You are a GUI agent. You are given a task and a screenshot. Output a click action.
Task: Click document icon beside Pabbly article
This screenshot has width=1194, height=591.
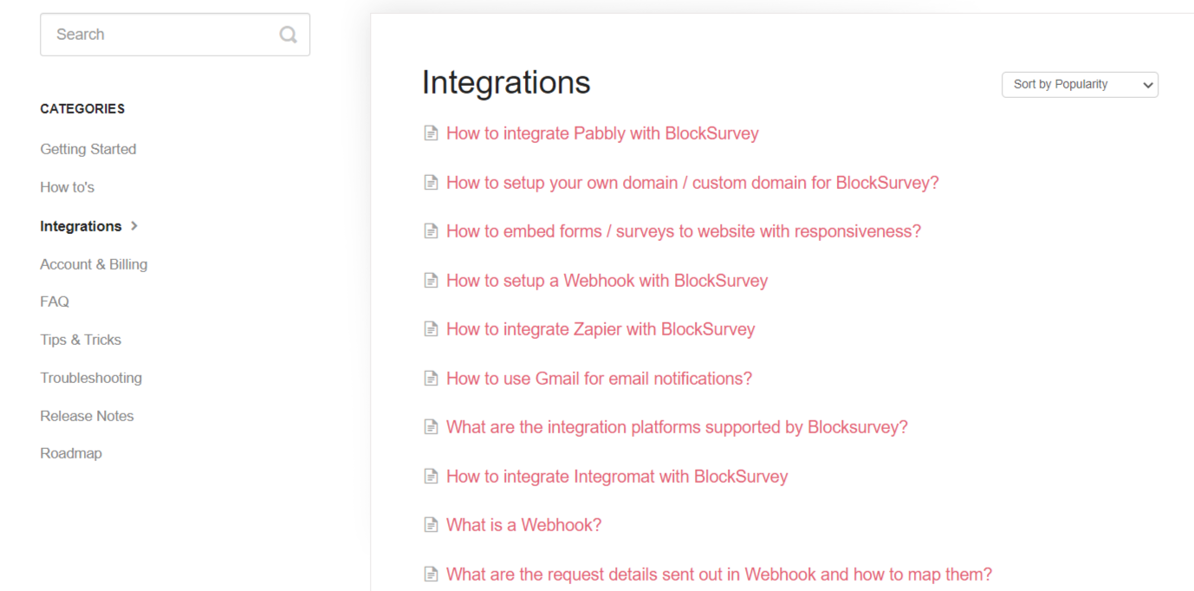coord(431,133)
